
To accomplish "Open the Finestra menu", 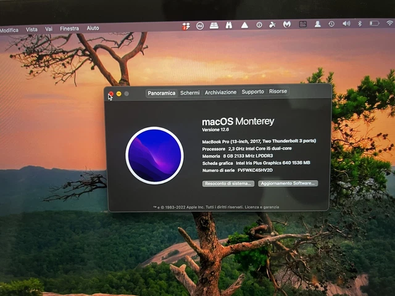I will (x=69, y=29).
